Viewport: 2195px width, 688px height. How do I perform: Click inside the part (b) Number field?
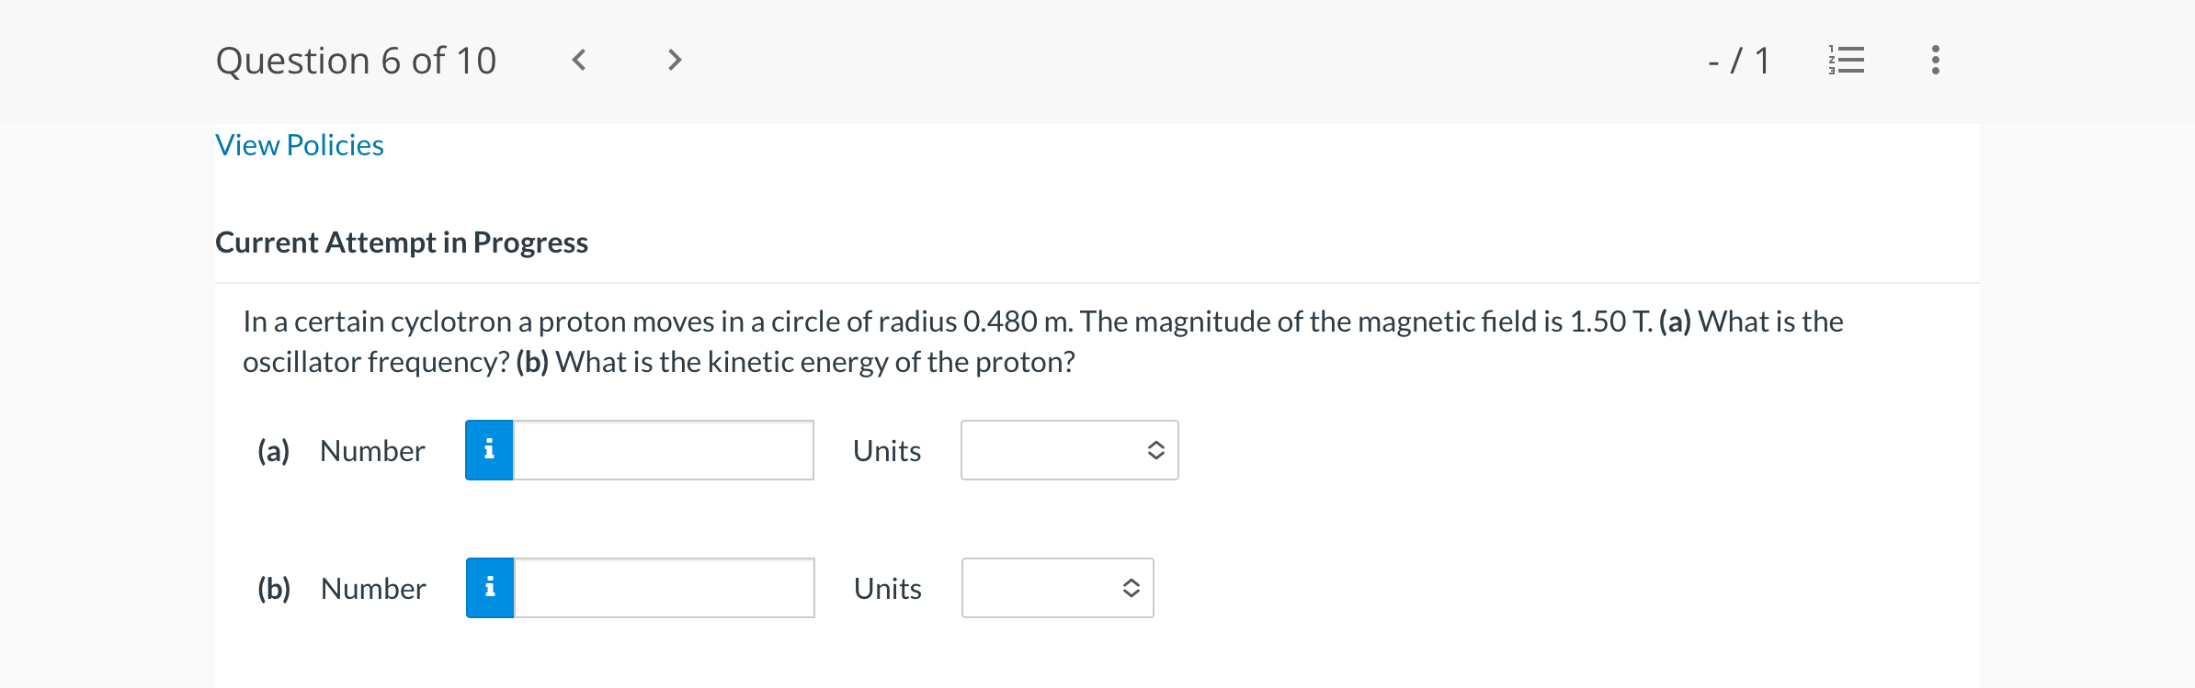pyautogui.click(x=662, y=587)
